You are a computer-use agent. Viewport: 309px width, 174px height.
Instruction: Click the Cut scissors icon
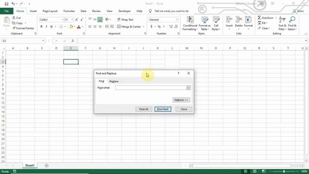(14, 18)
